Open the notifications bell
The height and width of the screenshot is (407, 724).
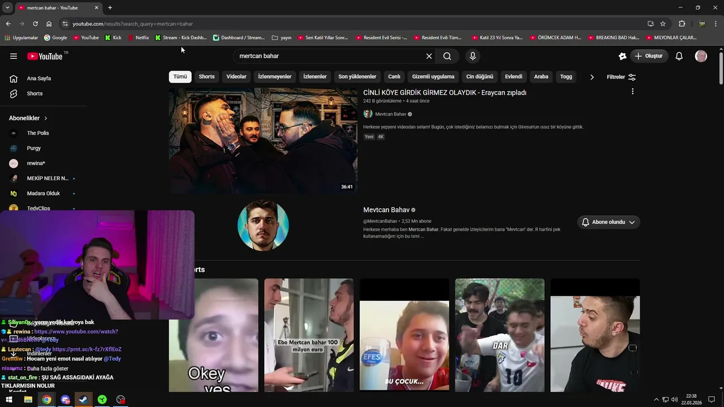(x=679, y=56)
